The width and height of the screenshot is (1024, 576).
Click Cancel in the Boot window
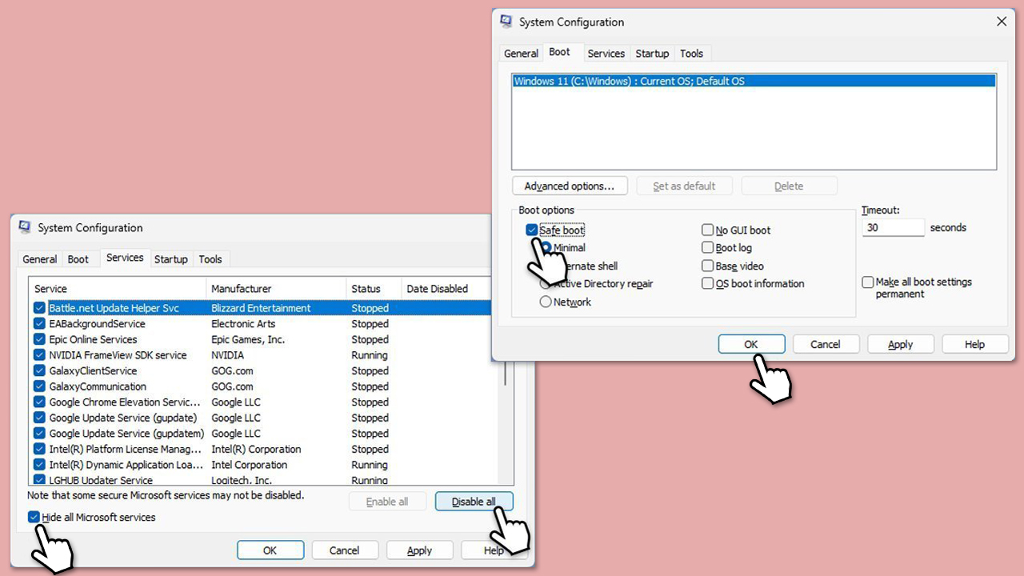826,345
